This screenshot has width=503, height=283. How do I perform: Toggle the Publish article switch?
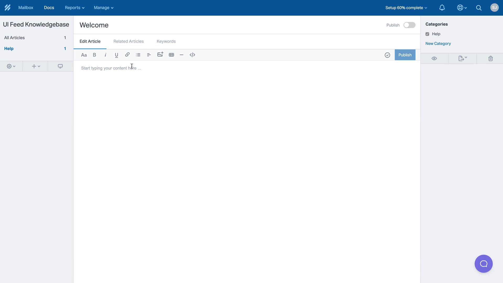coord(409,25)
